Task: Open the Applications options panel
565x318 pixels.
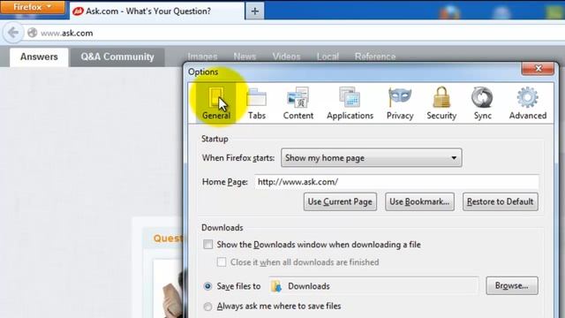Action: 350,103
